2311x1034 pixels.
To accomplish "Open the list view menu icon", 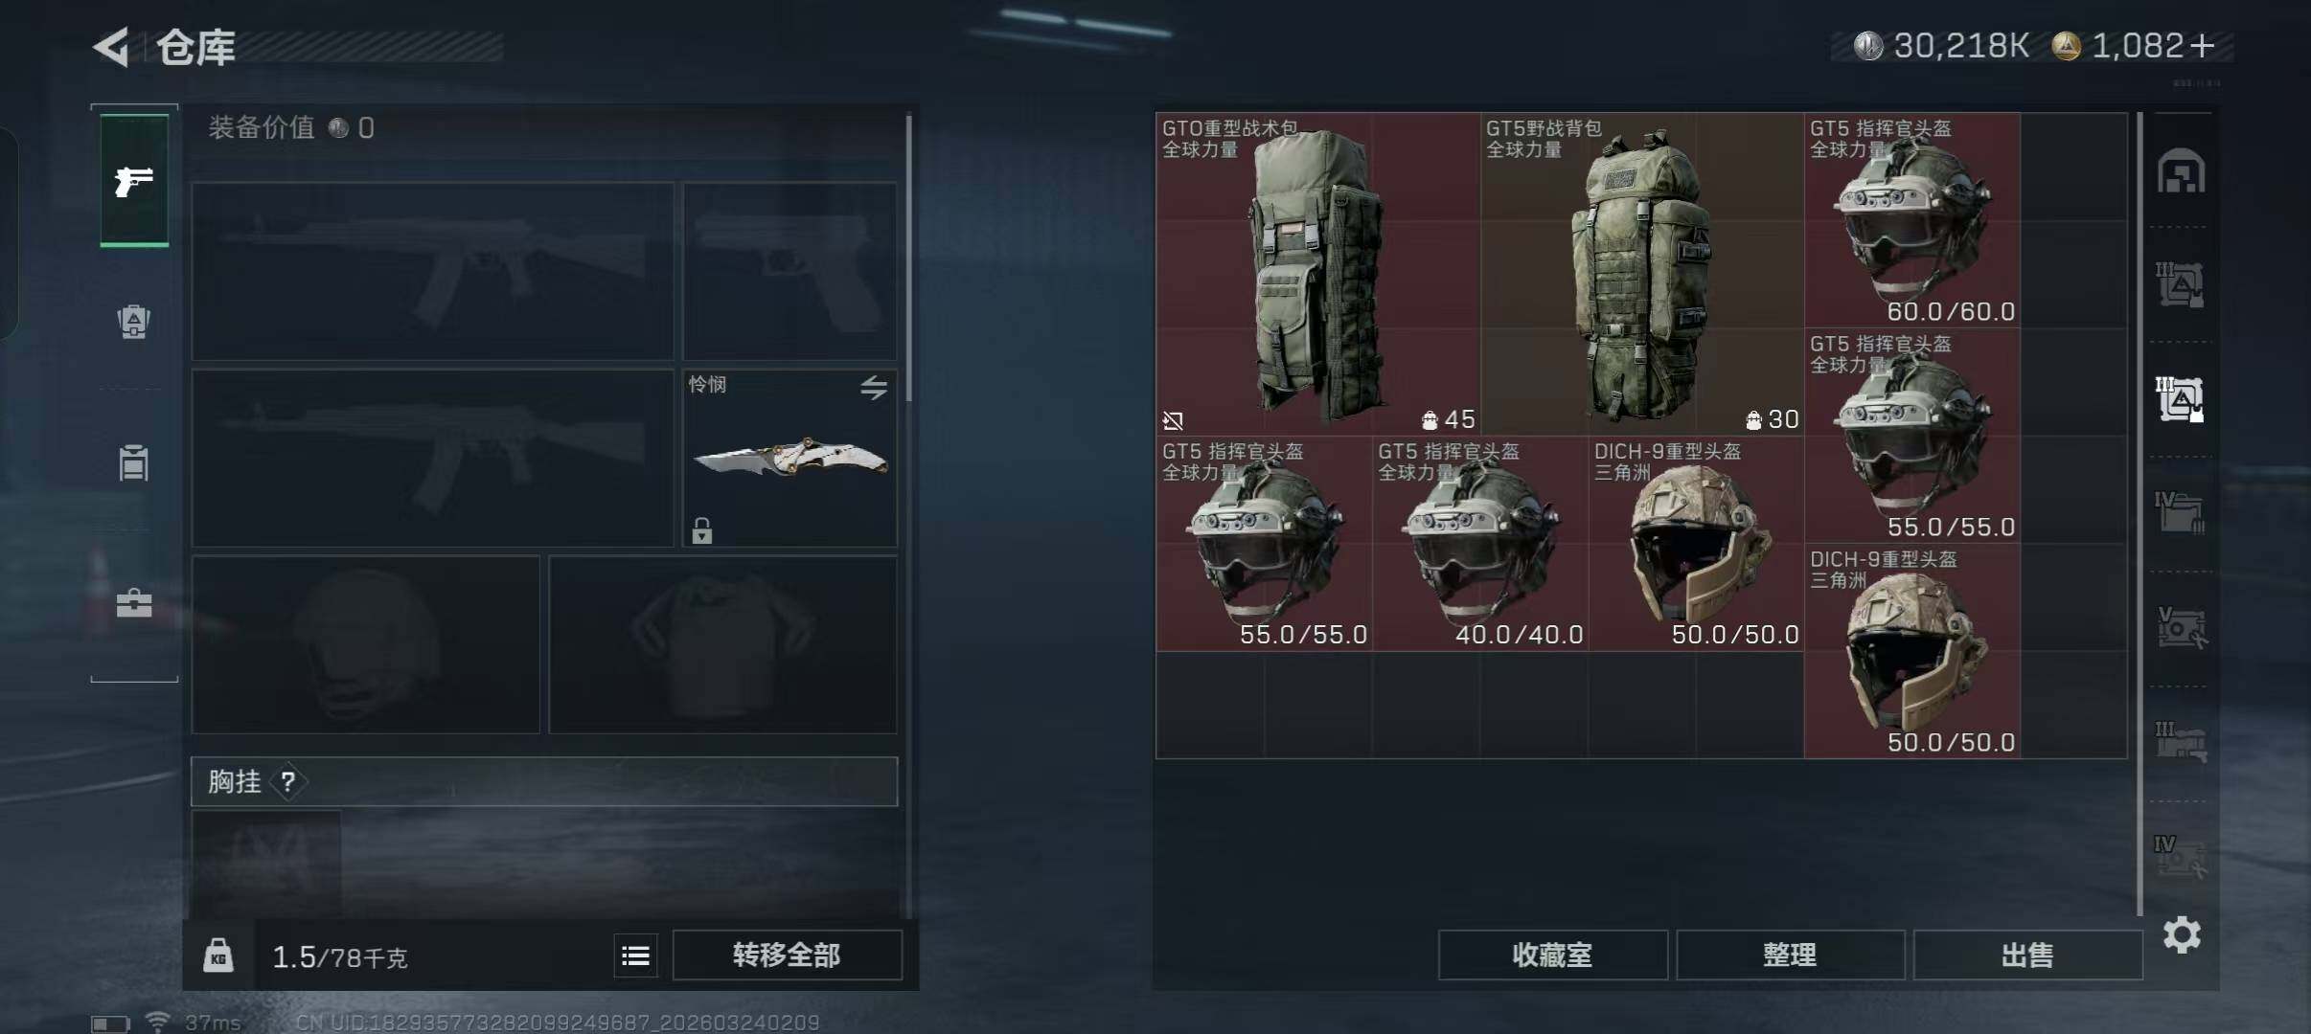I will pyautogui.click(x=635, y=955).
